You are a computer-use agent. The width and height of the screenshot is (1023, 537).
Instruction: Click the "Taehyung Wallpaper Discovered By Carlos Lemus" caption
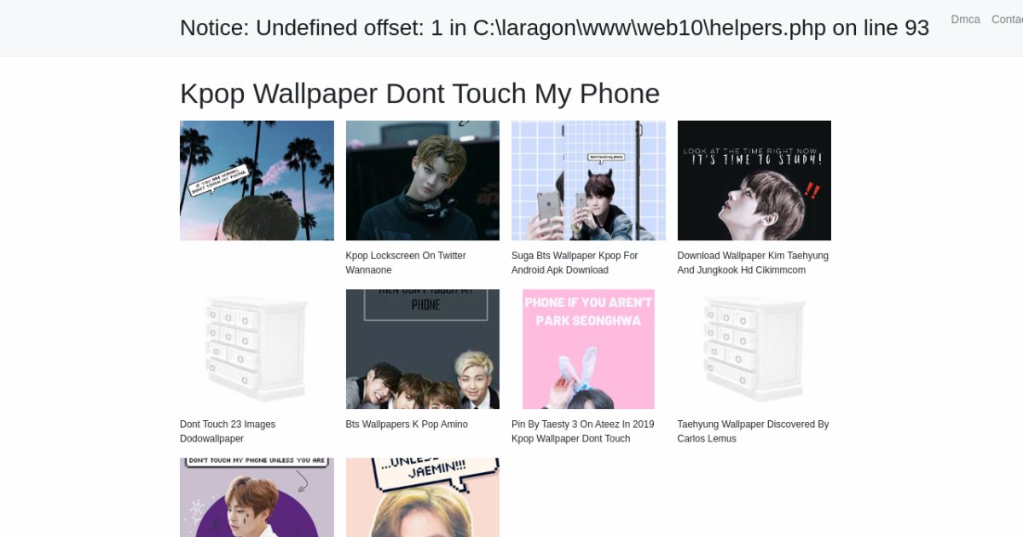point(753,431)
